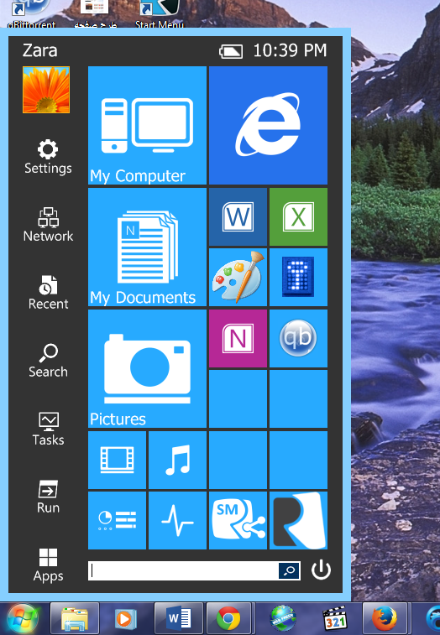Launch OneNote tile
This screenshot has height=635, width=440.
[x=238, y=339]
